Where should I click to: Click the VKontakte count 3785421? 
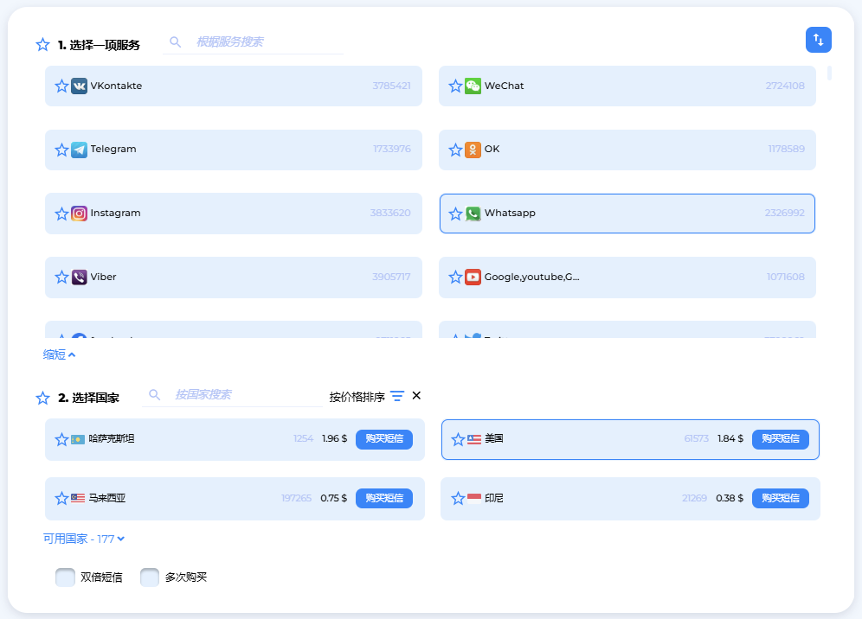click(391, 86)
